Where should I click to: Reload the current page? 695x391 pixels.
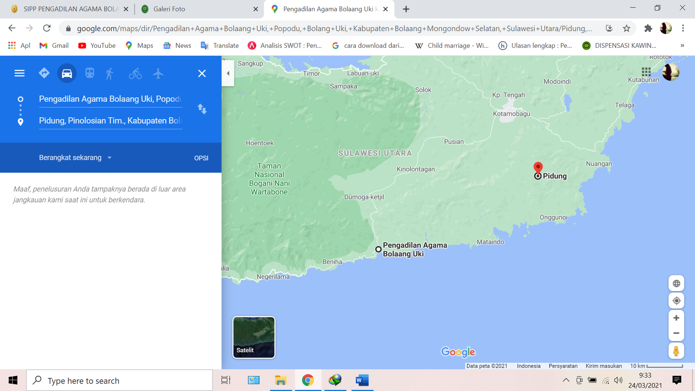(47, 28)
